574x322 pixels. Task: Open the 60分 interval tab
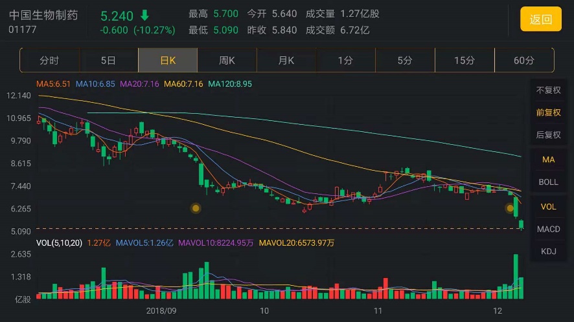pos(523,60)
